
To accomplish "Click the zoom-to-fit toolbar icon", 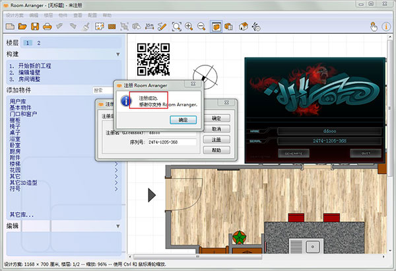I will (x=176, y=26).
